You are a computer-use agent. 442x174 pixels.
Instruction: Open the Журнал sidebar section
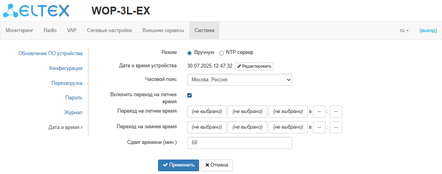coord(73,113)
